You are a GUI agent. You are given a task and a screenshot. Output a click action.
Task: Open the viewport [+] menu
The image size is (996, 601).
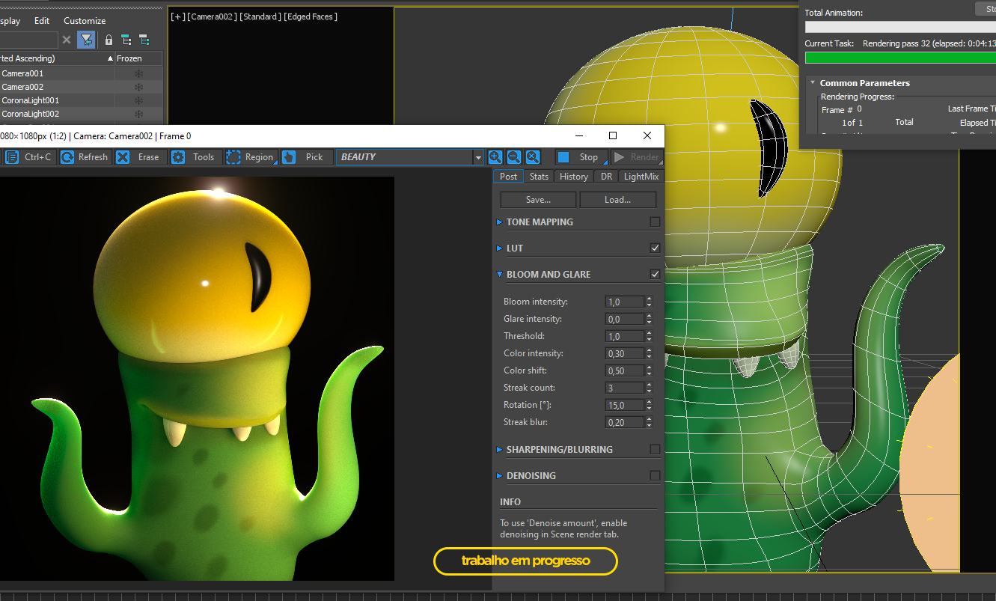pos(177,16)
